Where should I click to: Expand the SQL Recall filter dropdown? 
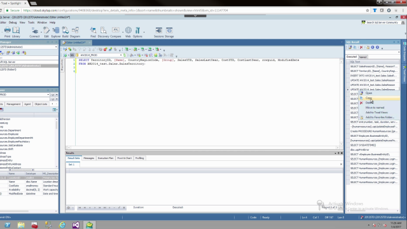click(x=399, y=52)
